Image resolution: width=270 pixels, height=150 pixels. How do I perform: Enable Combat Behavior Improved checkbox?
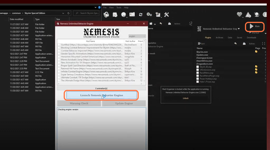pos(59,51)
